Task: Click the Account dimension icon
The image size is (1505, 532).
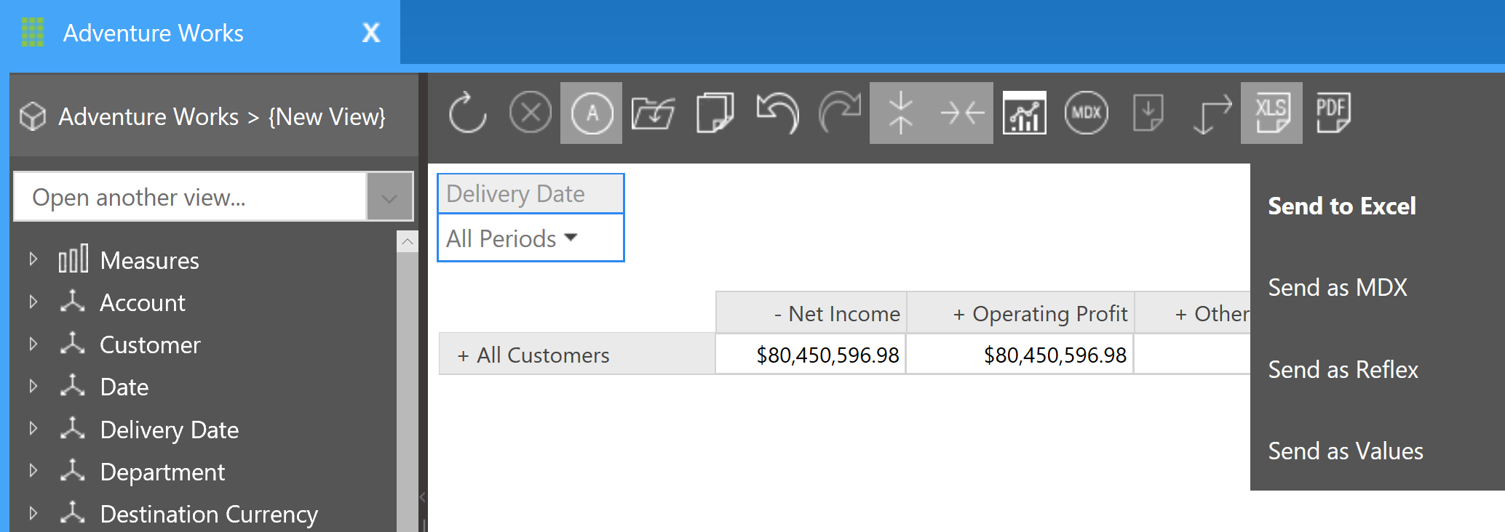Action: (73, 301)
